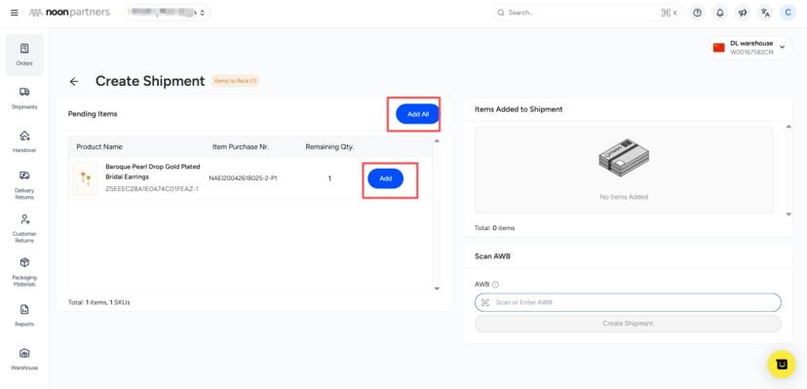Click the Product Name column header
Screen dimensions: 807x389
99,146
